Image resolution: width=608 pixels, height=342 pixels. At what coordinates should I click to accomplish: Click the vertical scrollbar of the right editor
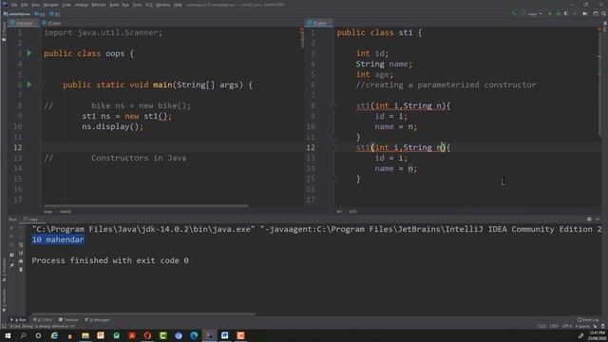point(599,84)
